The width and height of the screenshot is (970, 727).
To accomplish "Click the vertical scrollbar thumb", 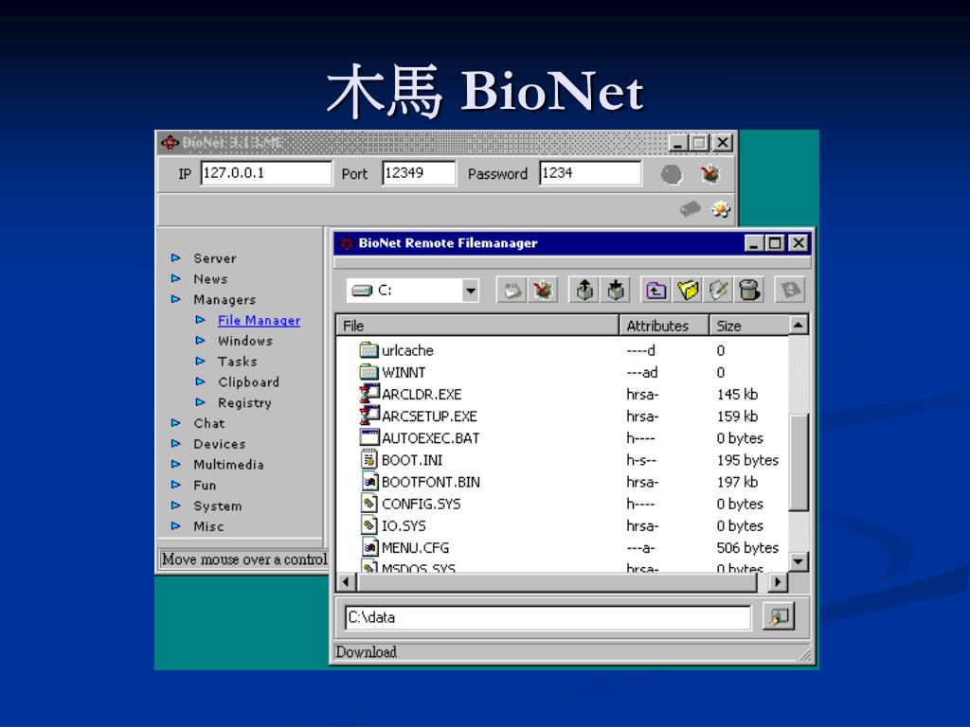I will click(x=799, y=462).
